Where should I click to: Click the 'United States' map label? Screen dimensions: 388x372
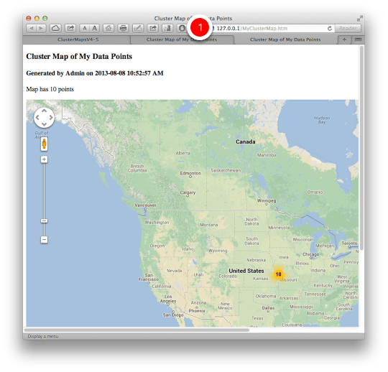point(246,271)
